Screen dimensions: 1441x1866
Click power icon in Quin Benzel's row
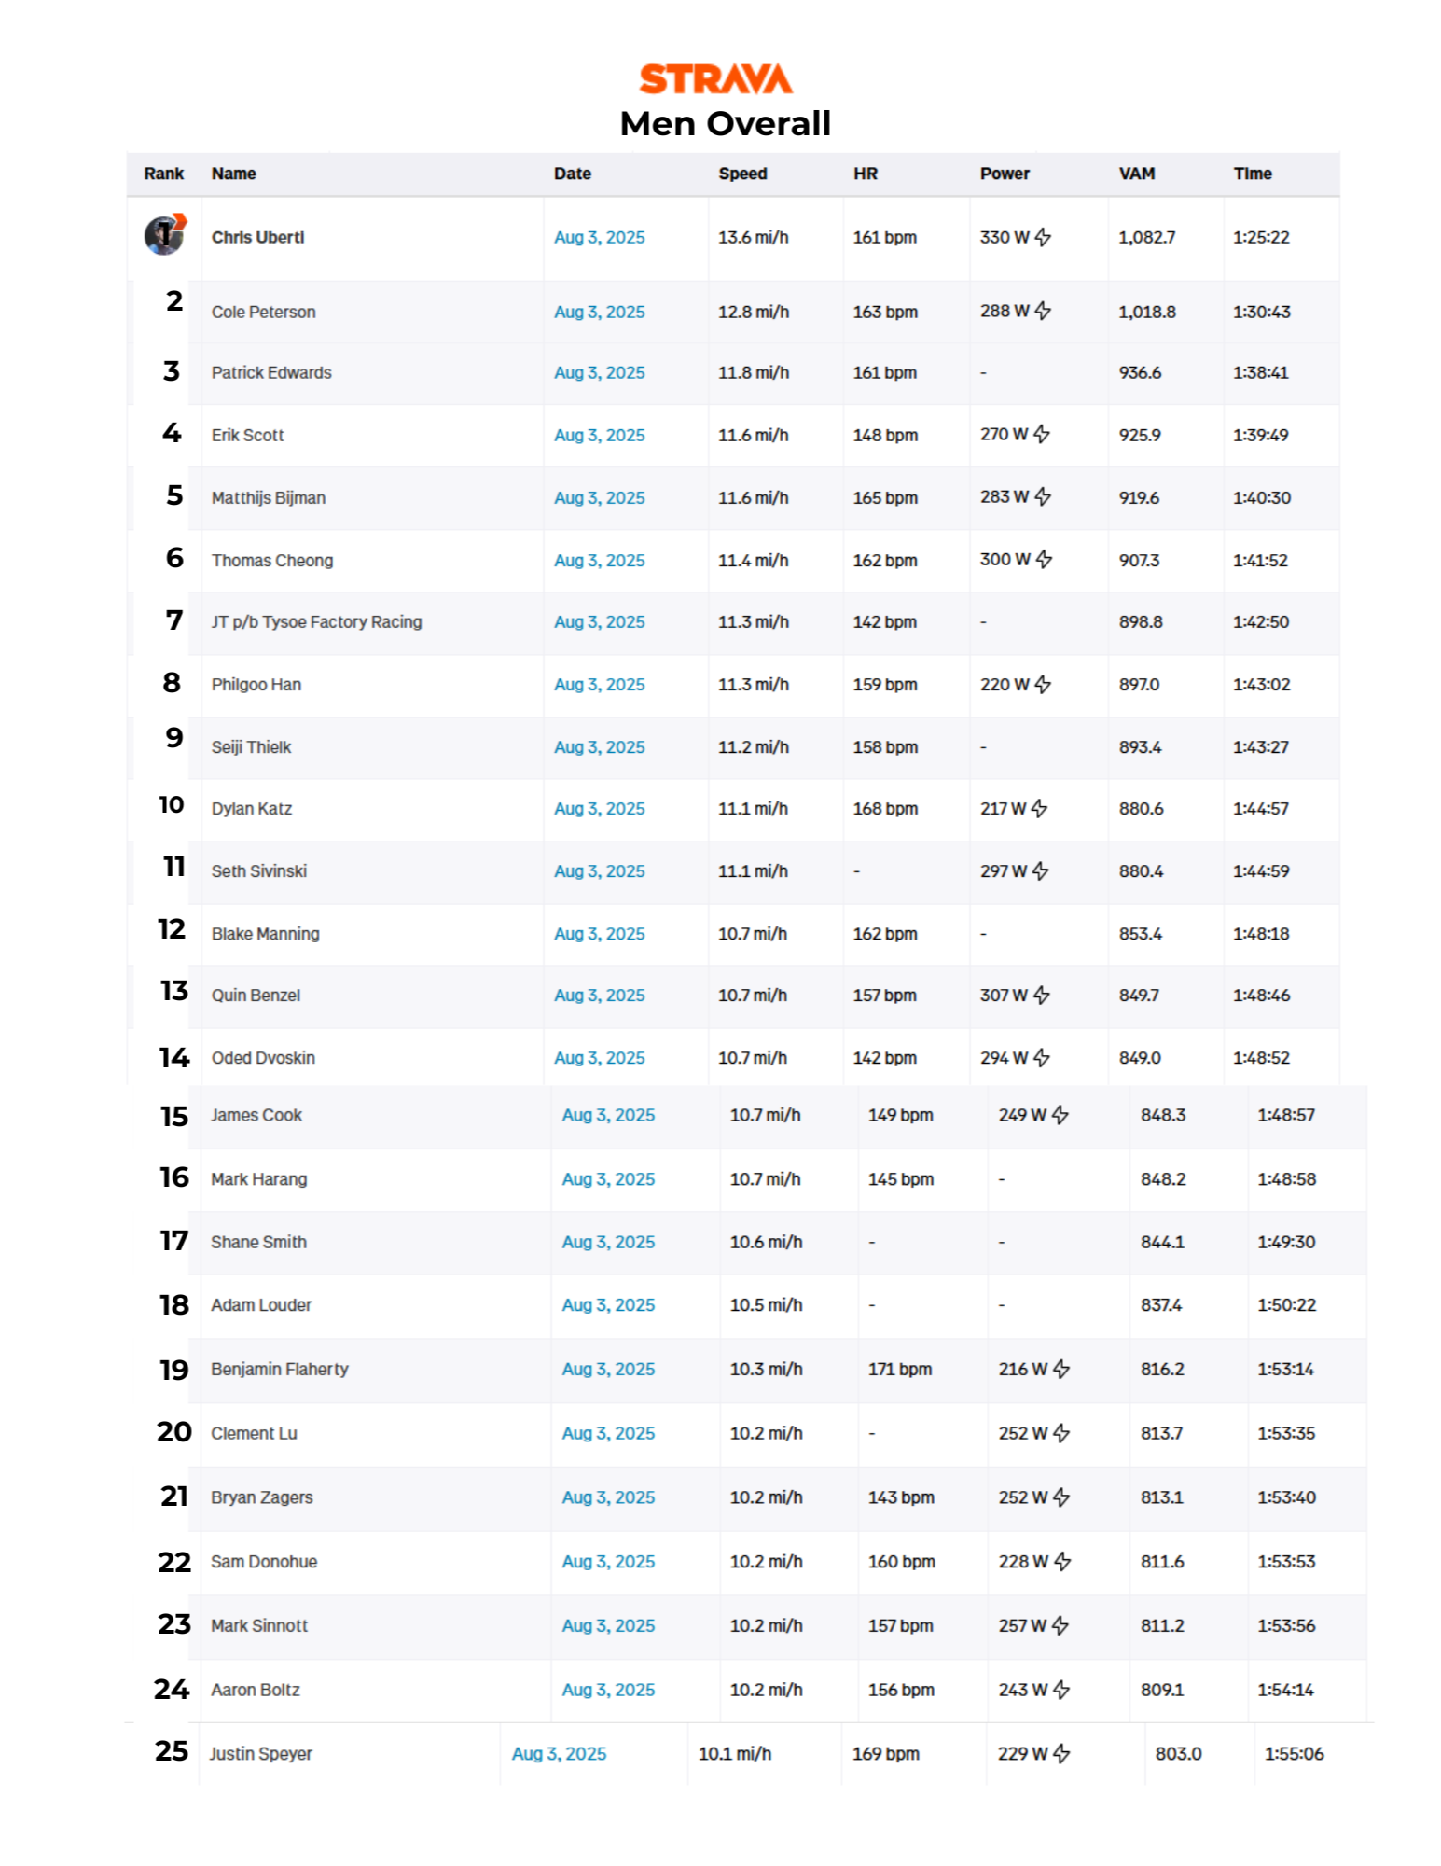point(1043,996)
